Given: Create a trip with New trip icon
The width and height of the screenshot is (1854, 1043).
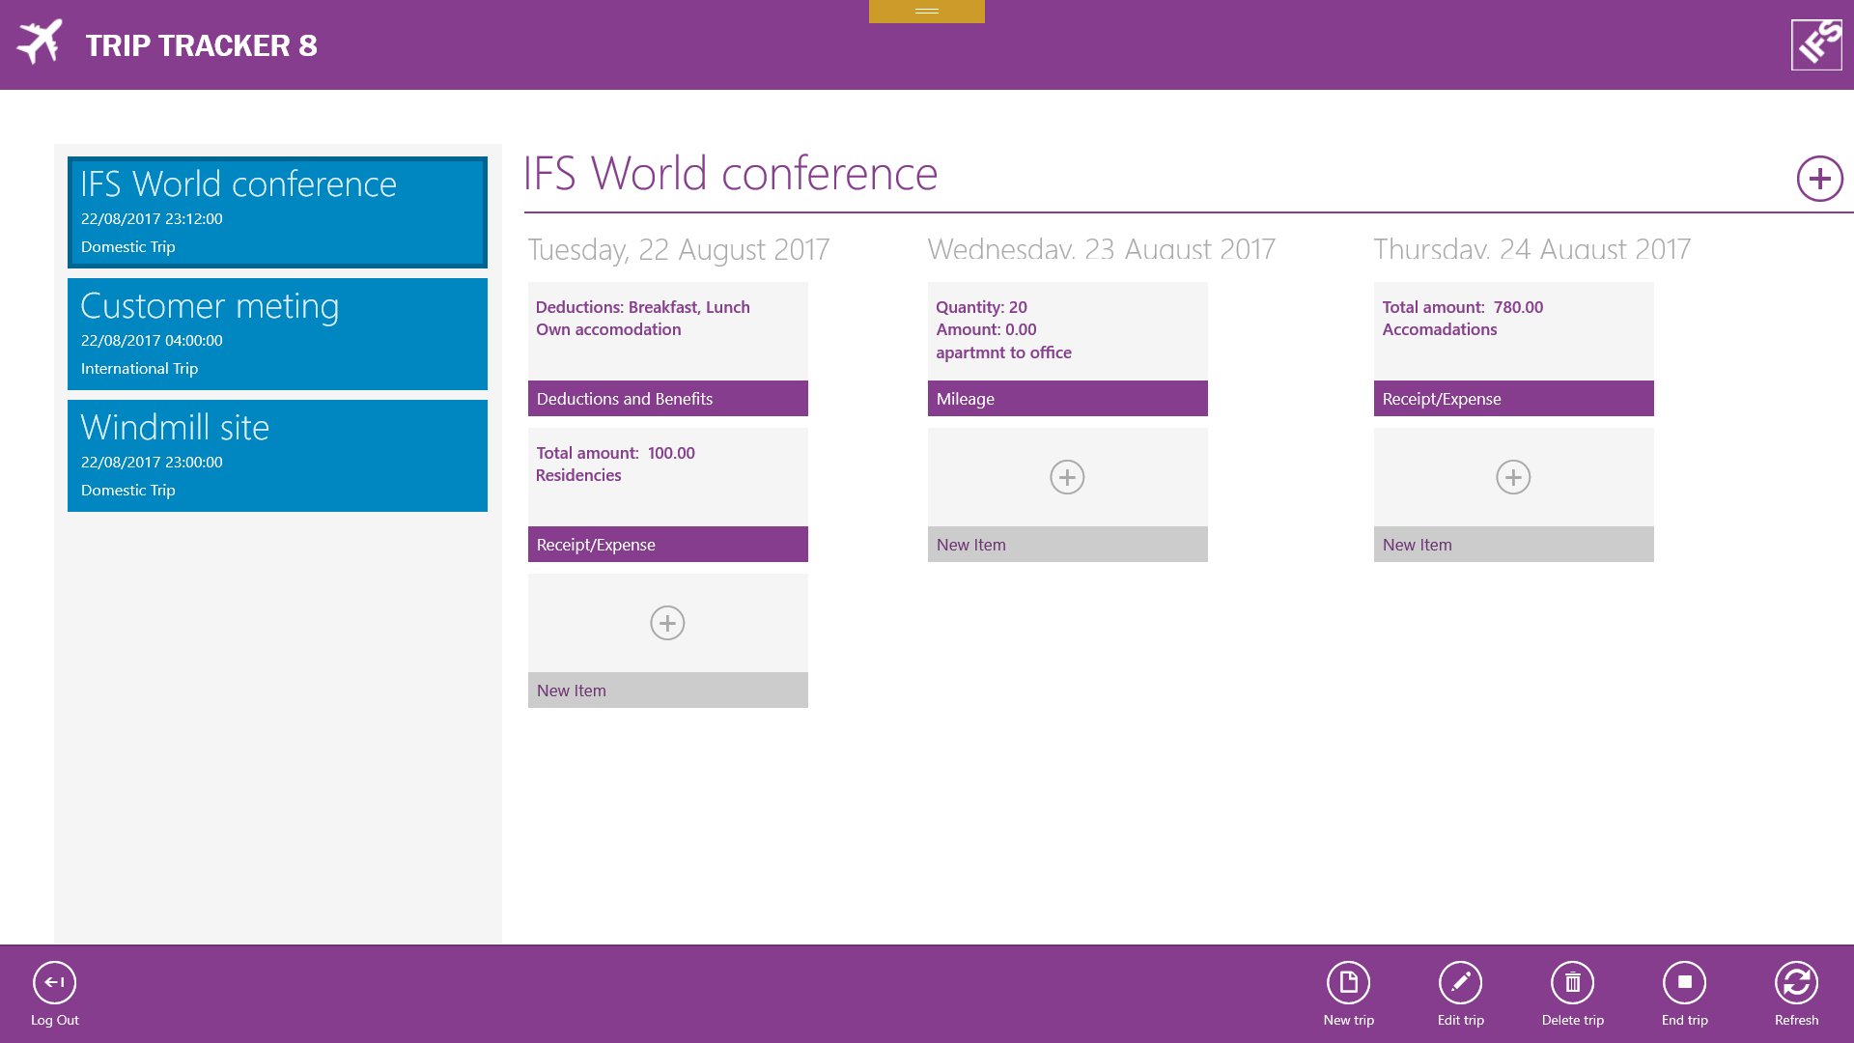Looking at the screenshot, I should tap(1348, 982).
